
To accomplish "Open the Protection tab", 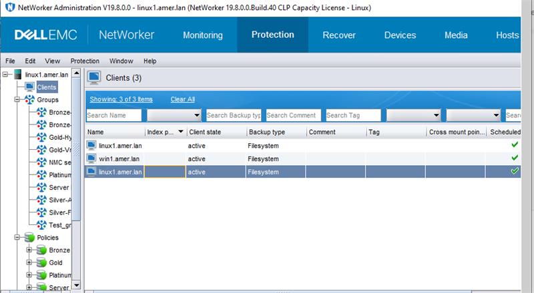I will [272, 35].
